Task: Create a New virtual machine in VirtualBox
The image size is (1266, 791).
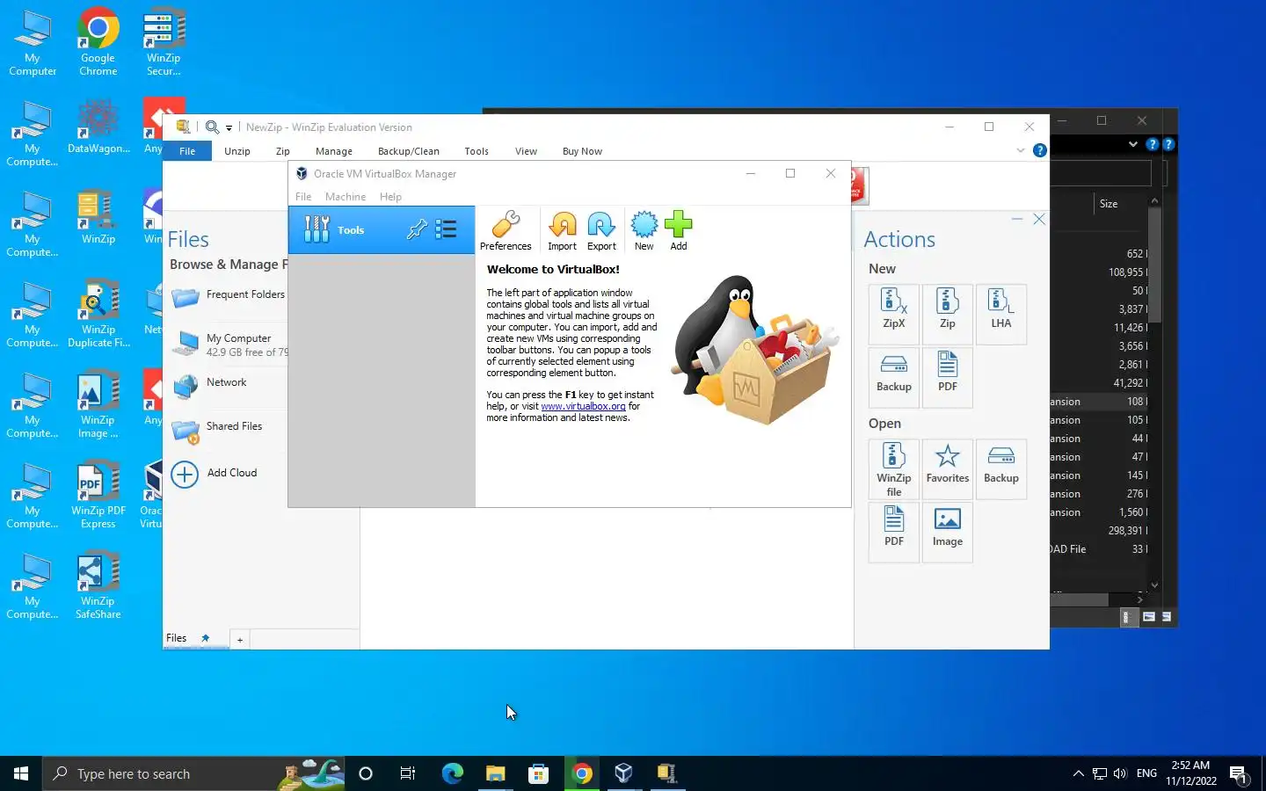Action: [644, 230]
